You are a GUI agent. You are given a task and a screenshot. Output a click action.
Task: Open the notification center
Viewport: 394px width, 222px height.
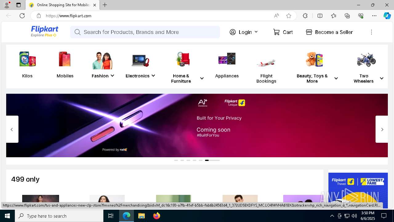tap(384, 216)
